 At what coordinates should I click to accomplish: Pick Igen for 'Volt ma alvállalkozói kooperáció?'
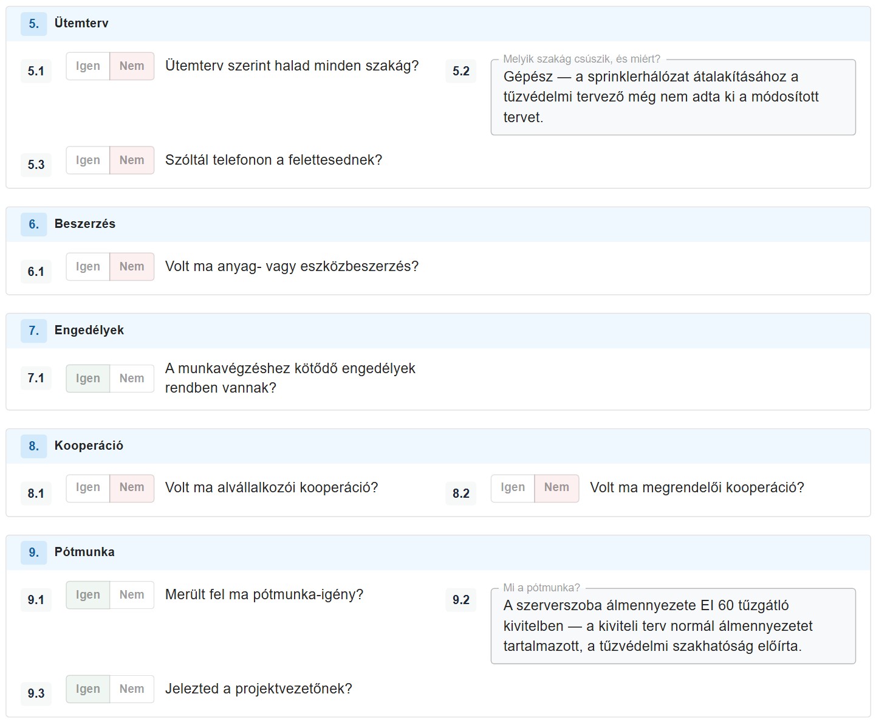(88, 488)
